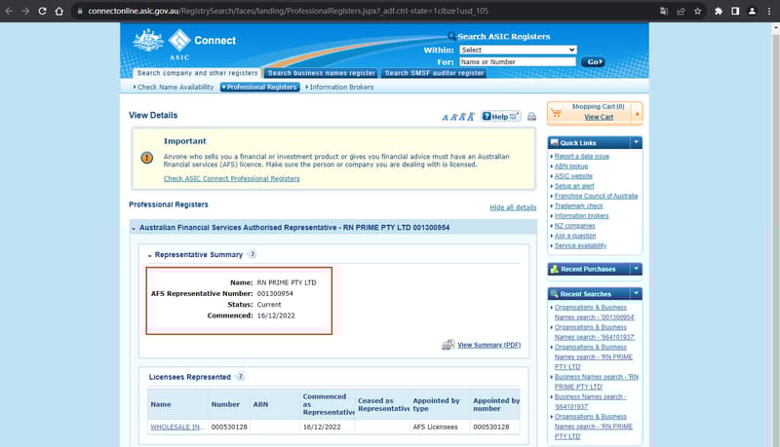Image resolution: width=780 pixels, height=447 pixels.
Task: Go back in browser history
Action: pyautogui.click(x=9, y=11)
